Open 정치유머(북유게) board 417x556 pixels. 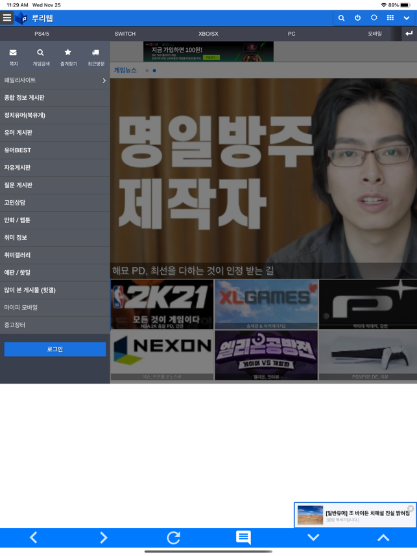55,115
